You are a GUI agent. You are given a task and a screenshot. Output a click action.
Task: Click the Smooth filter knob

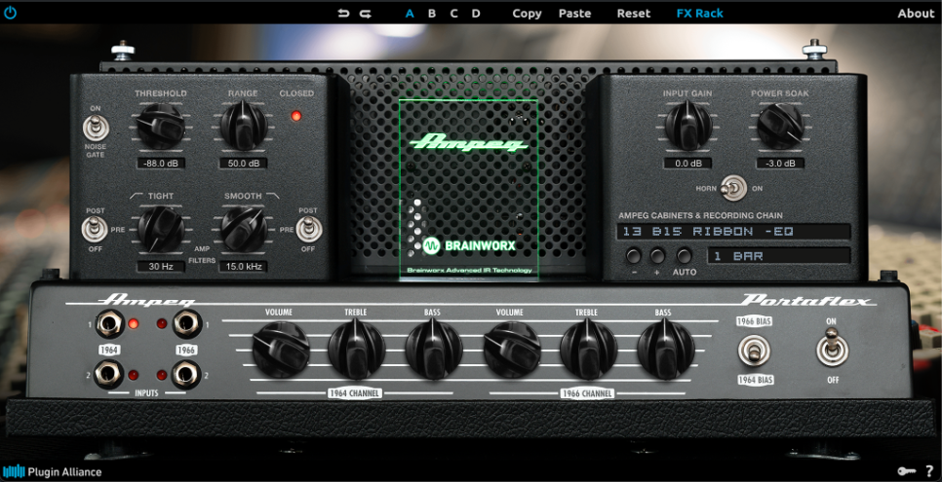[244, 229]
